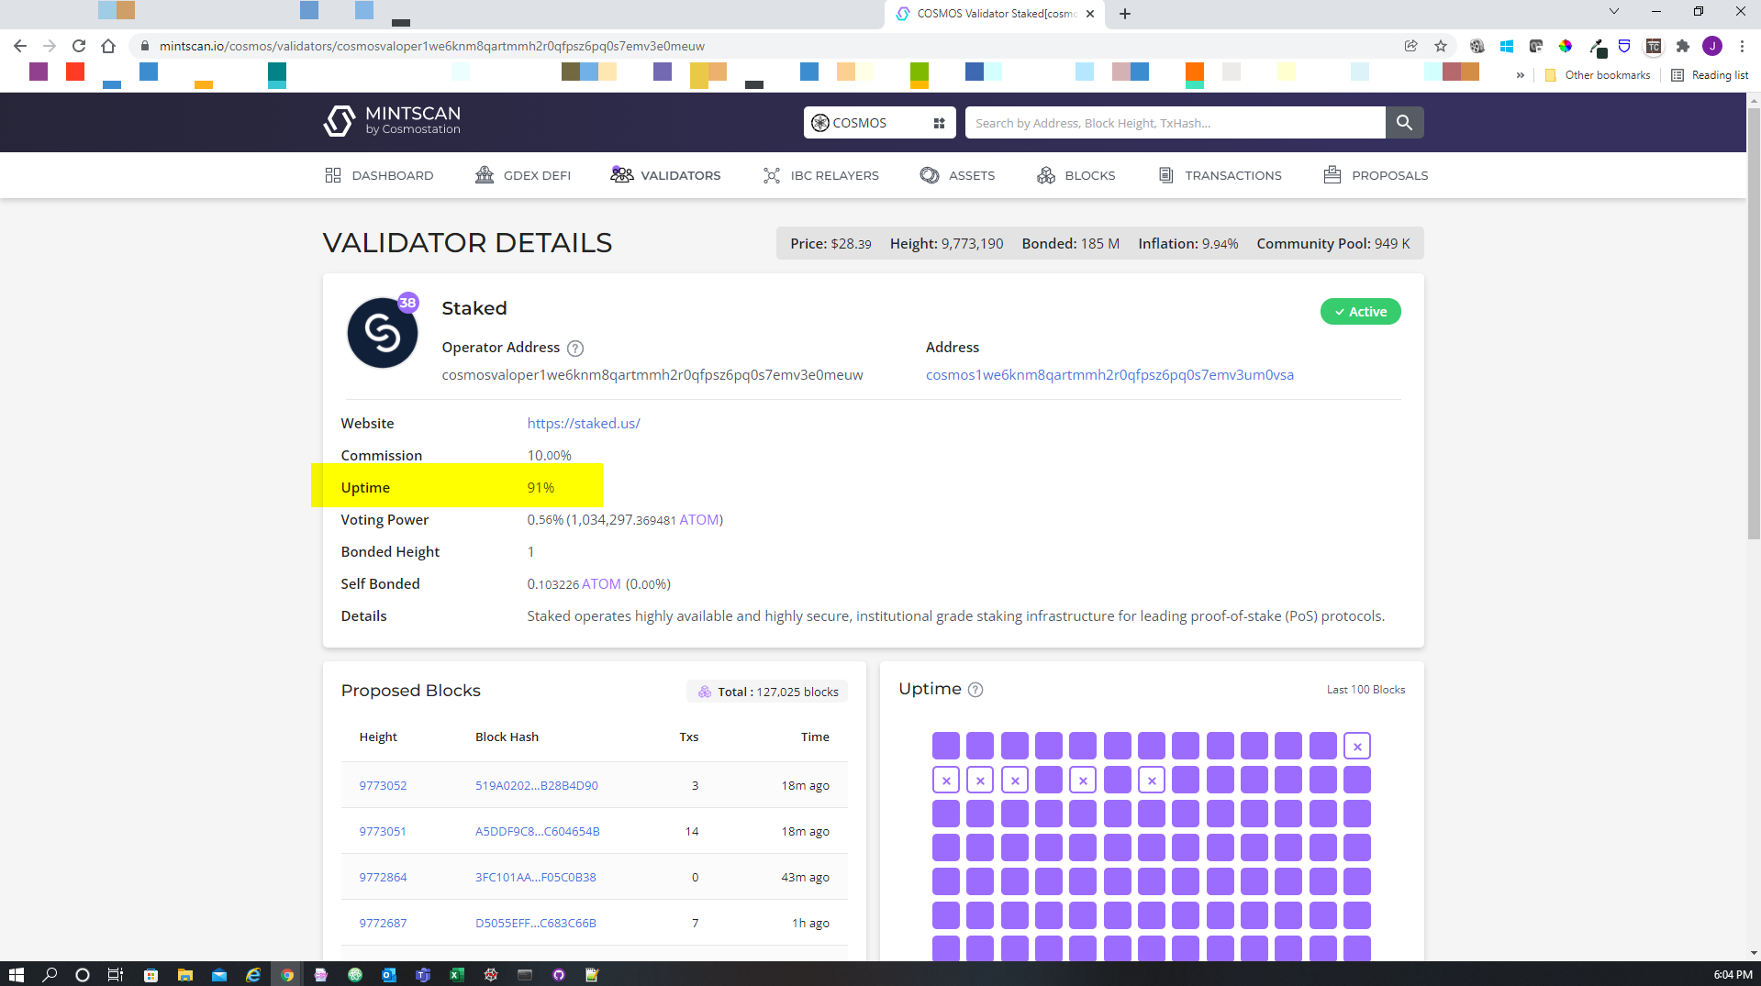Bookmark this page with the star icon
The width and height of the screenshot is (1761, 986).
click(x=1441, y=46)
